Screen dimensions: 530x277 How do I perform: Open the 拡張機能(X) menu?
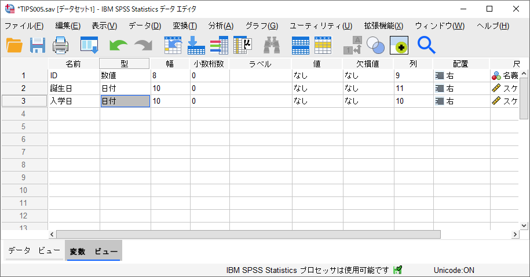tap(383, 26)
